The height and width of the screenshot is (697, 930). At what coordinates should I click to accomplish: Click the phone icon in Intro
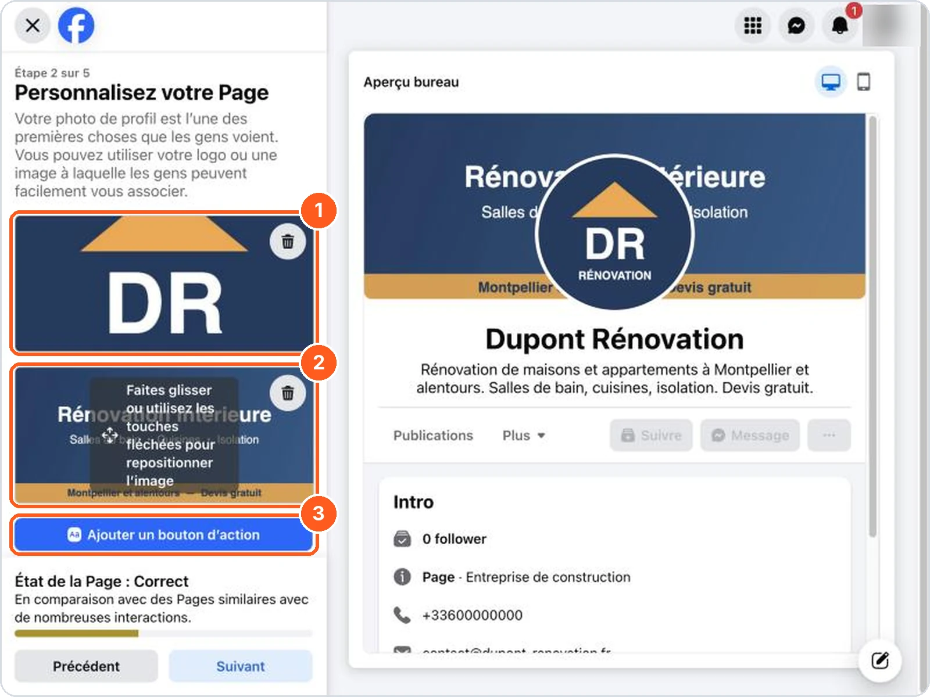pos(402,615)
